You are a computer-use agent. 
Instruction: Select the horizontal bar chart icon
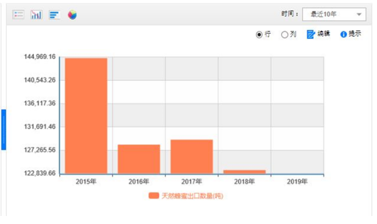coord(55,15)
